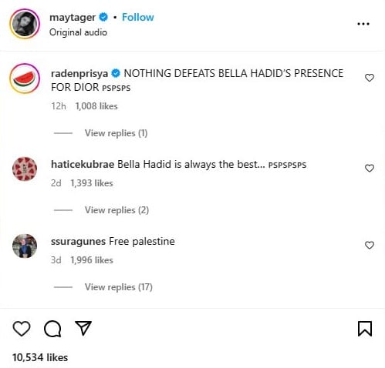Like radenprisya's comment
Screen dimensions: 385x368
click(370, 78)
